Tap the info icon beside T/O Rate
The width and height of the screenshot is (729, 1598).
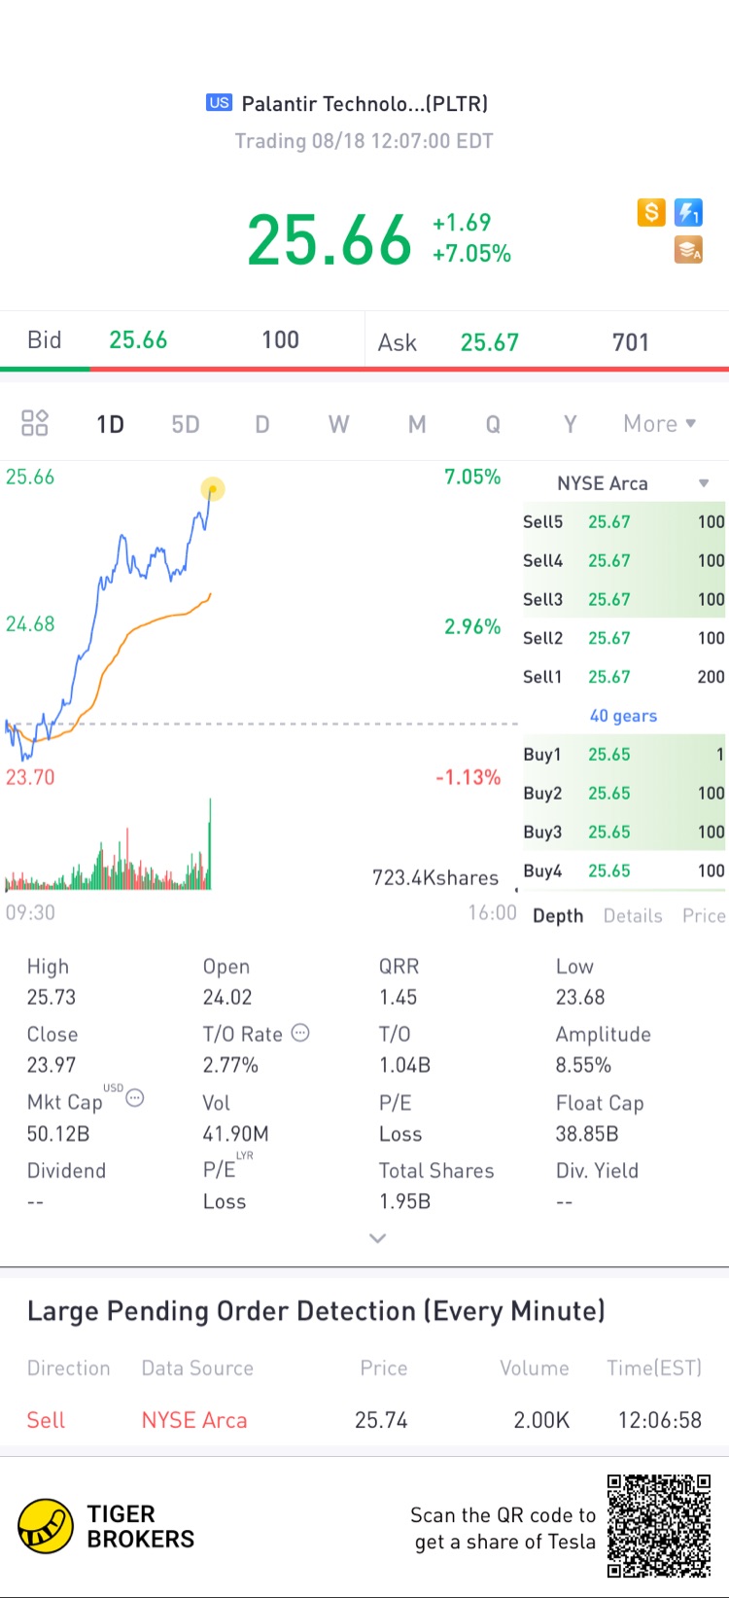(x=301, y=1033)
